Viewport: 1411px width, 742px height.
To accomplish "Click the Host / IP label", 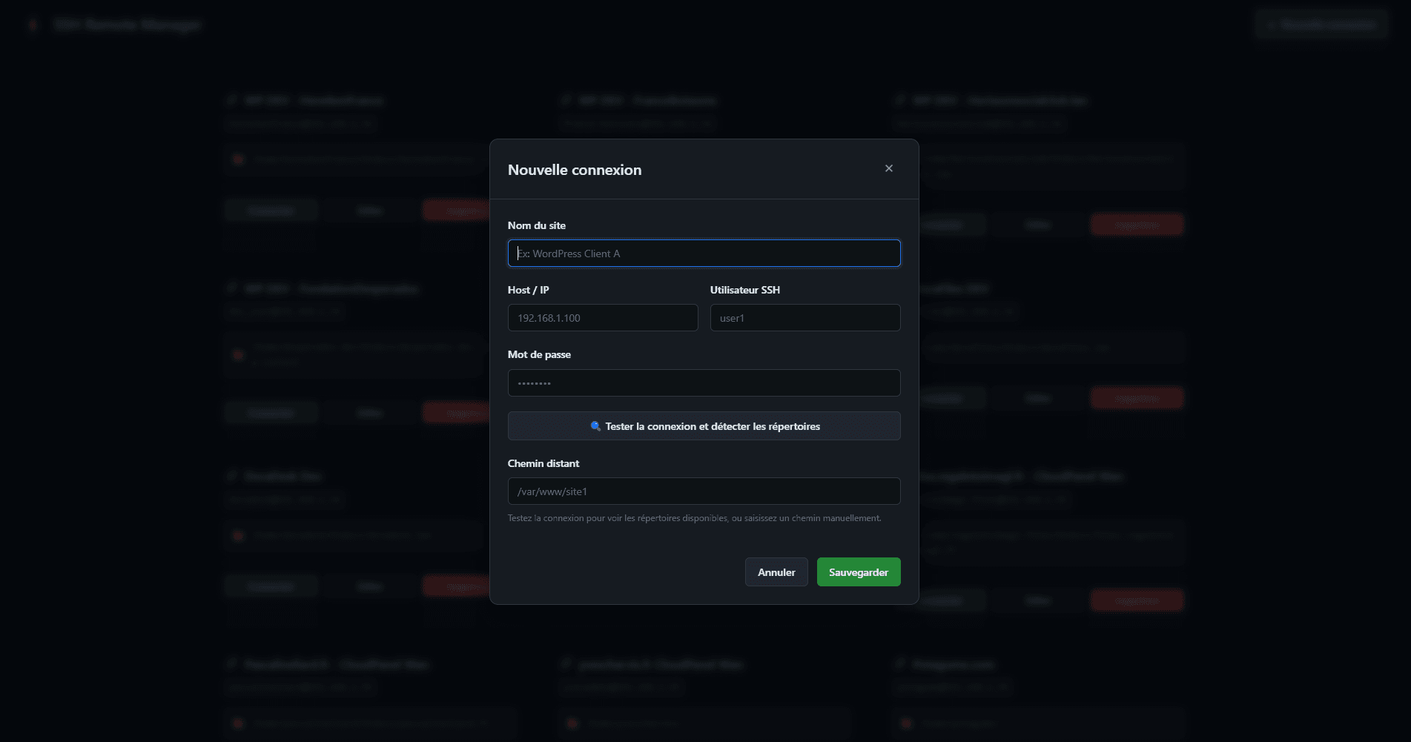I will tap(528, 290).
